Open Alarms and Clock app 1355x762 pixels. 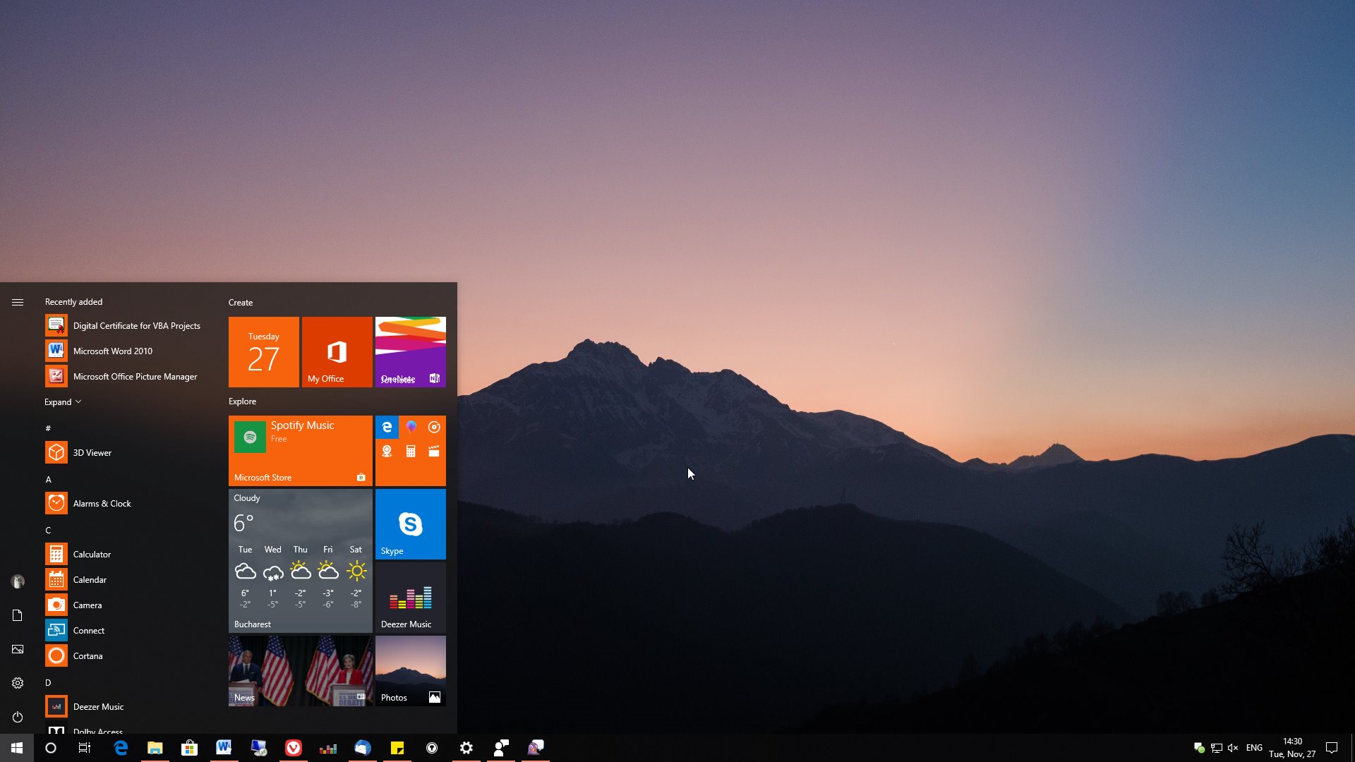102,502
